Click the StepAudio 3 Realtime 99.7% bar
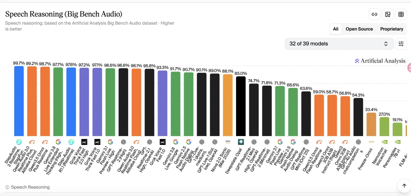411x196 pixels. click(19, 101)
